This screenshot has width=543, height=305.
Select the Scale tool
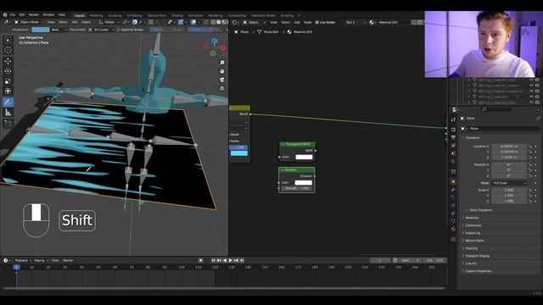(8, 81)
